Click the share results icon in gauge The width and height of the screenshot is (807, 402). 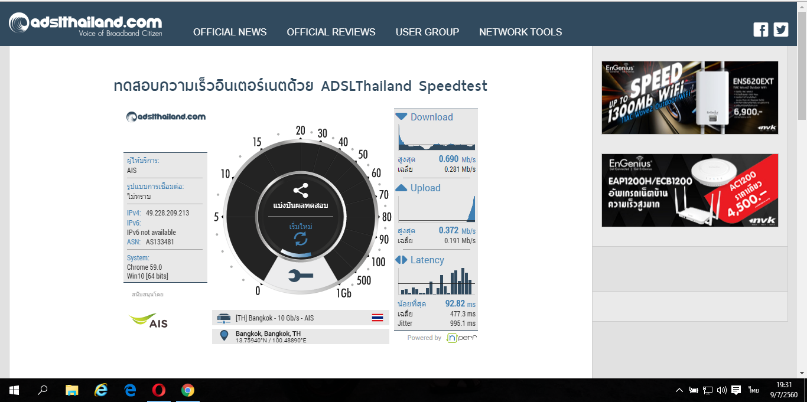coord(301,191)
